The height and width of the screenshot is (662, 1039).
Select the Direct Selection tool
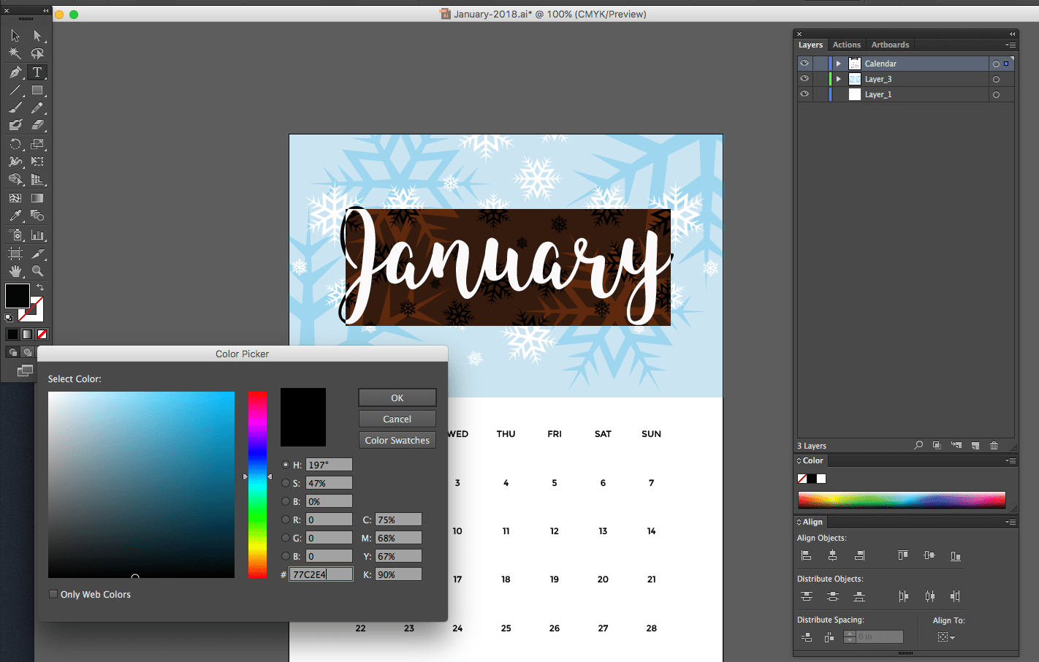coord(37,35)
